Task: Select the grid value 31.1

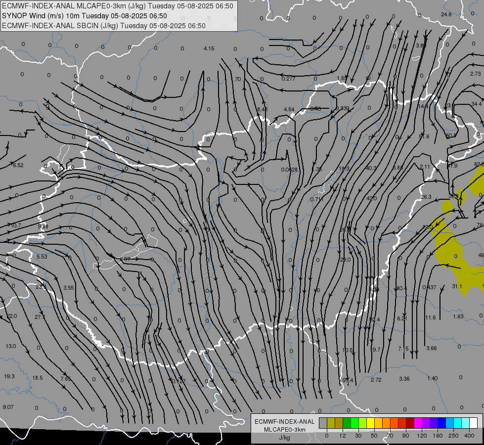Action: click(457, 286)
